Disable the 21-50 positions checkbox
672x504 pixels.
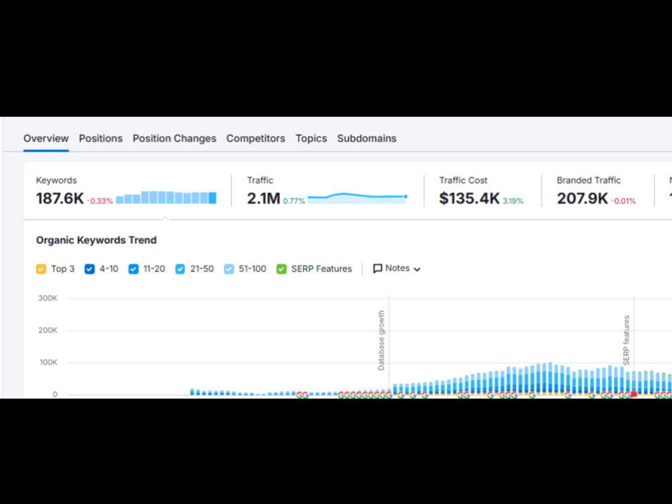[180, 269]
